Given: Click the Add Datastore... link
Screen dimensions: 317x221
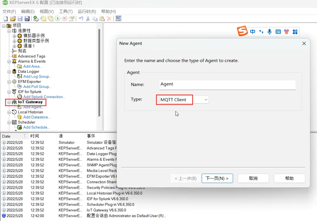Looking at the screenshot, I should (37, 117).
